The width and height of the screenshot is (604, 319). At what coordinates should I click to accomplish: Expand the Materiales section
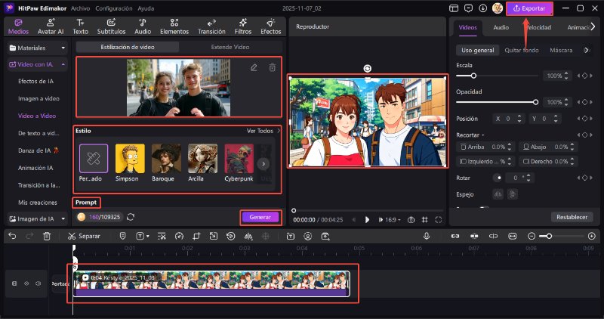63,48
